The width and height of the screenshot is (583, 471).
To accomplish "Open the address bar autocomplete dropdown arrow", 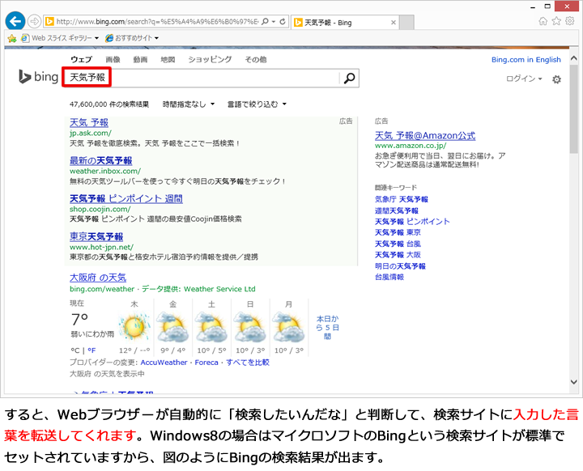I will [x=274, y=22].
